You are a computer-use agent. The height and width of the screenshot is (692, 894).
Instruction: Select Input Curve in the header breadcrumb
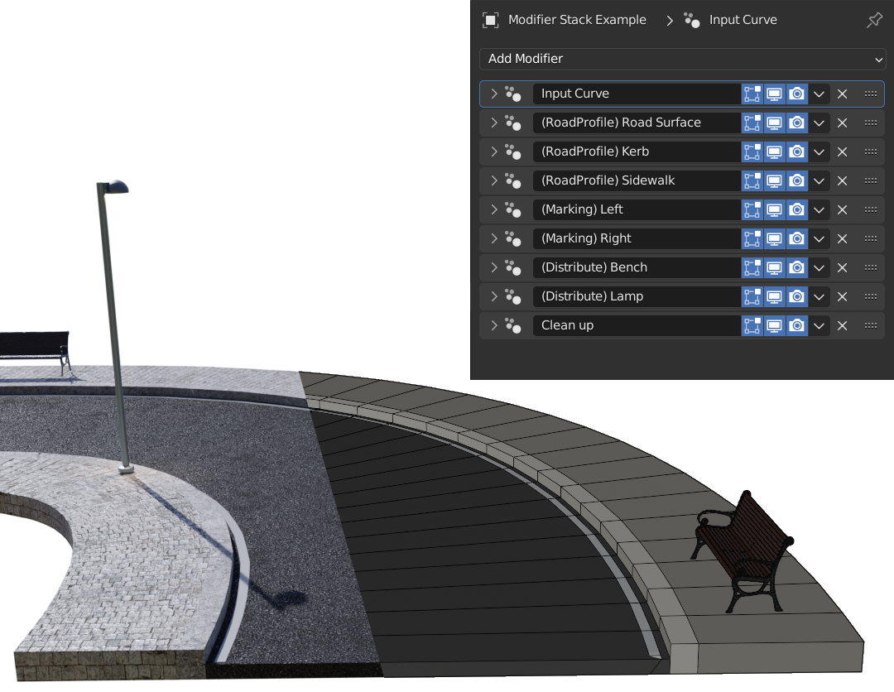click(743, 21)
